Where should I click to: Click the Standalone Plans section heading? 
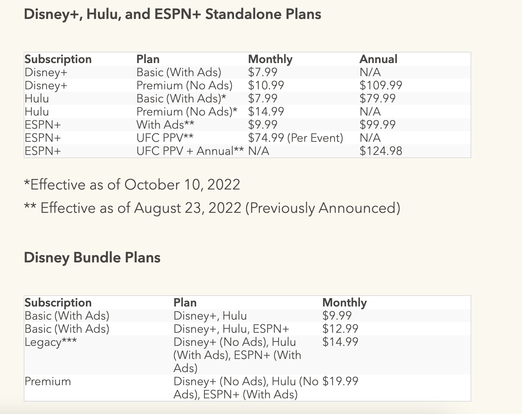click(172, 14)
